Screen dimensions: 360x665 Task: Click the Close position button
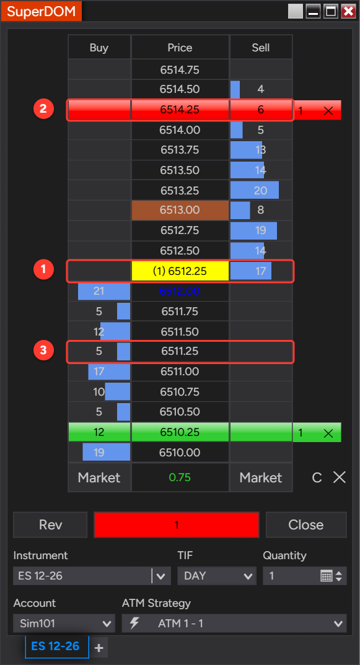pos(306,524)
